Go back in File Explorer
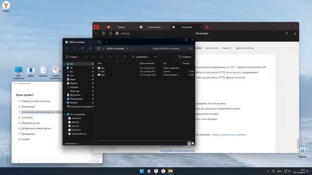This screenshot has height=175, width=312. point(67,49)
